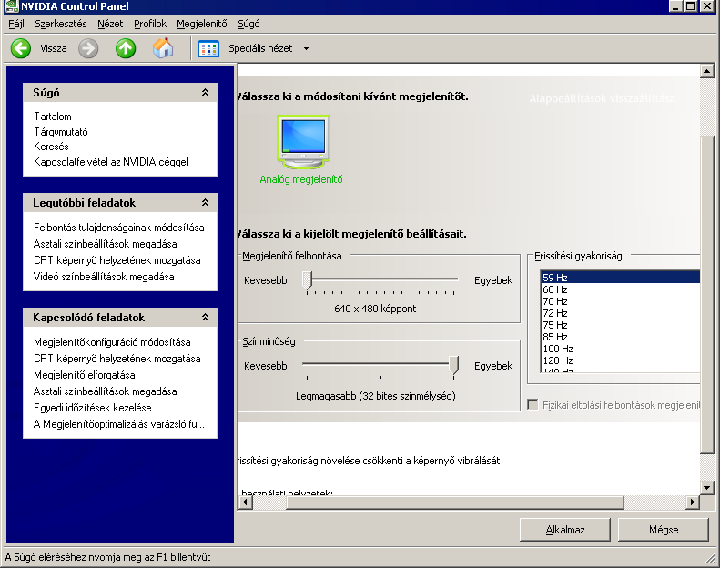Click the grey Forward arrow icon
The image size is (720, 568).
click(88, 48)
